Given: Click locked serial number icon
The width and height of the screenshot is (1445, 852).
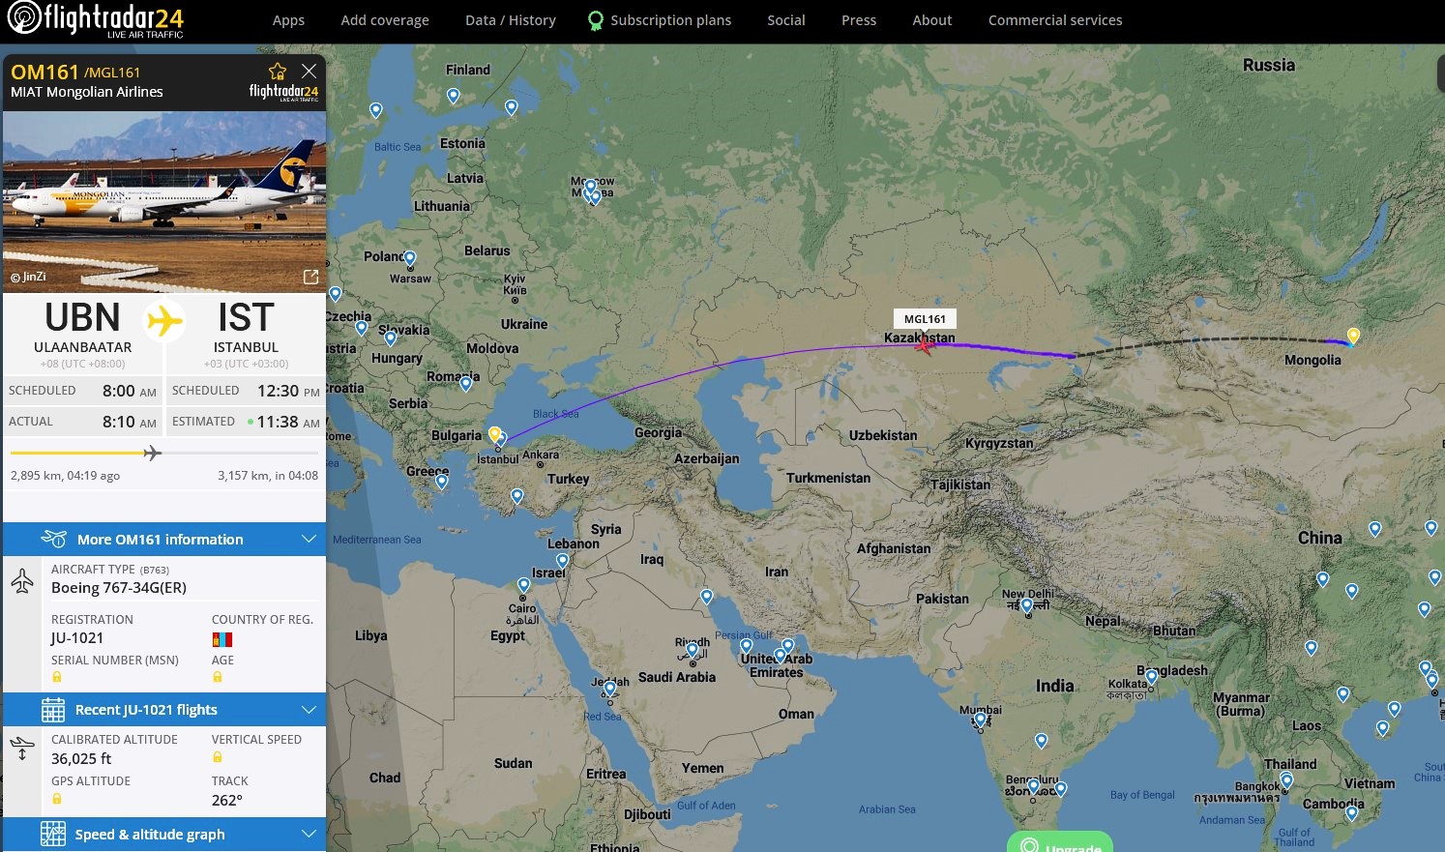Looking at the screenshot, I should (x=57, y=677).
